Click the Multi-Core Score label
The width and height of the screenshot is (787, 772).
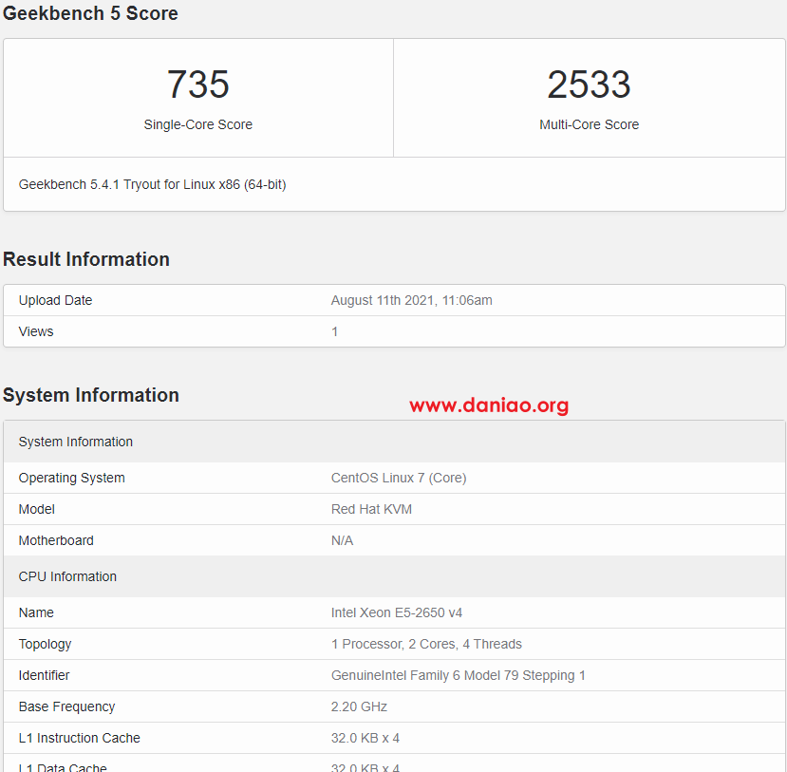pos(589,124)
